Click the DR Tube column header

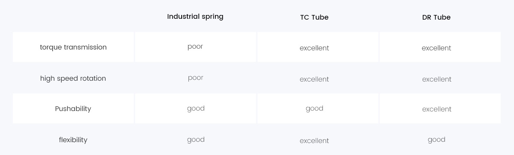point(436,18)
